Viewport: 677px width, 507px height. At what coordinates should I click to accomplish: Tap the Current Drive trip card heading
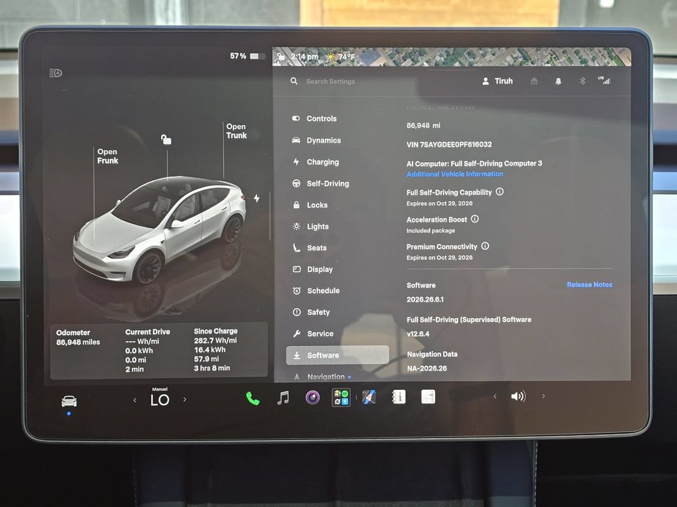coord(148,332)
